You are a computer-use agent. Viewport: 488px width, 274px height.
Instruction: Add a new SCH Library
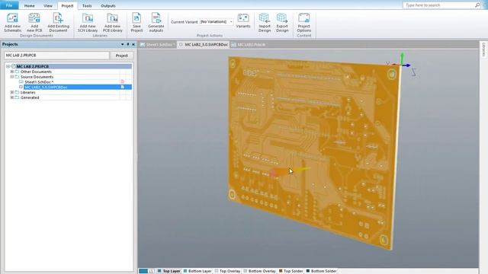pos(88,22)
